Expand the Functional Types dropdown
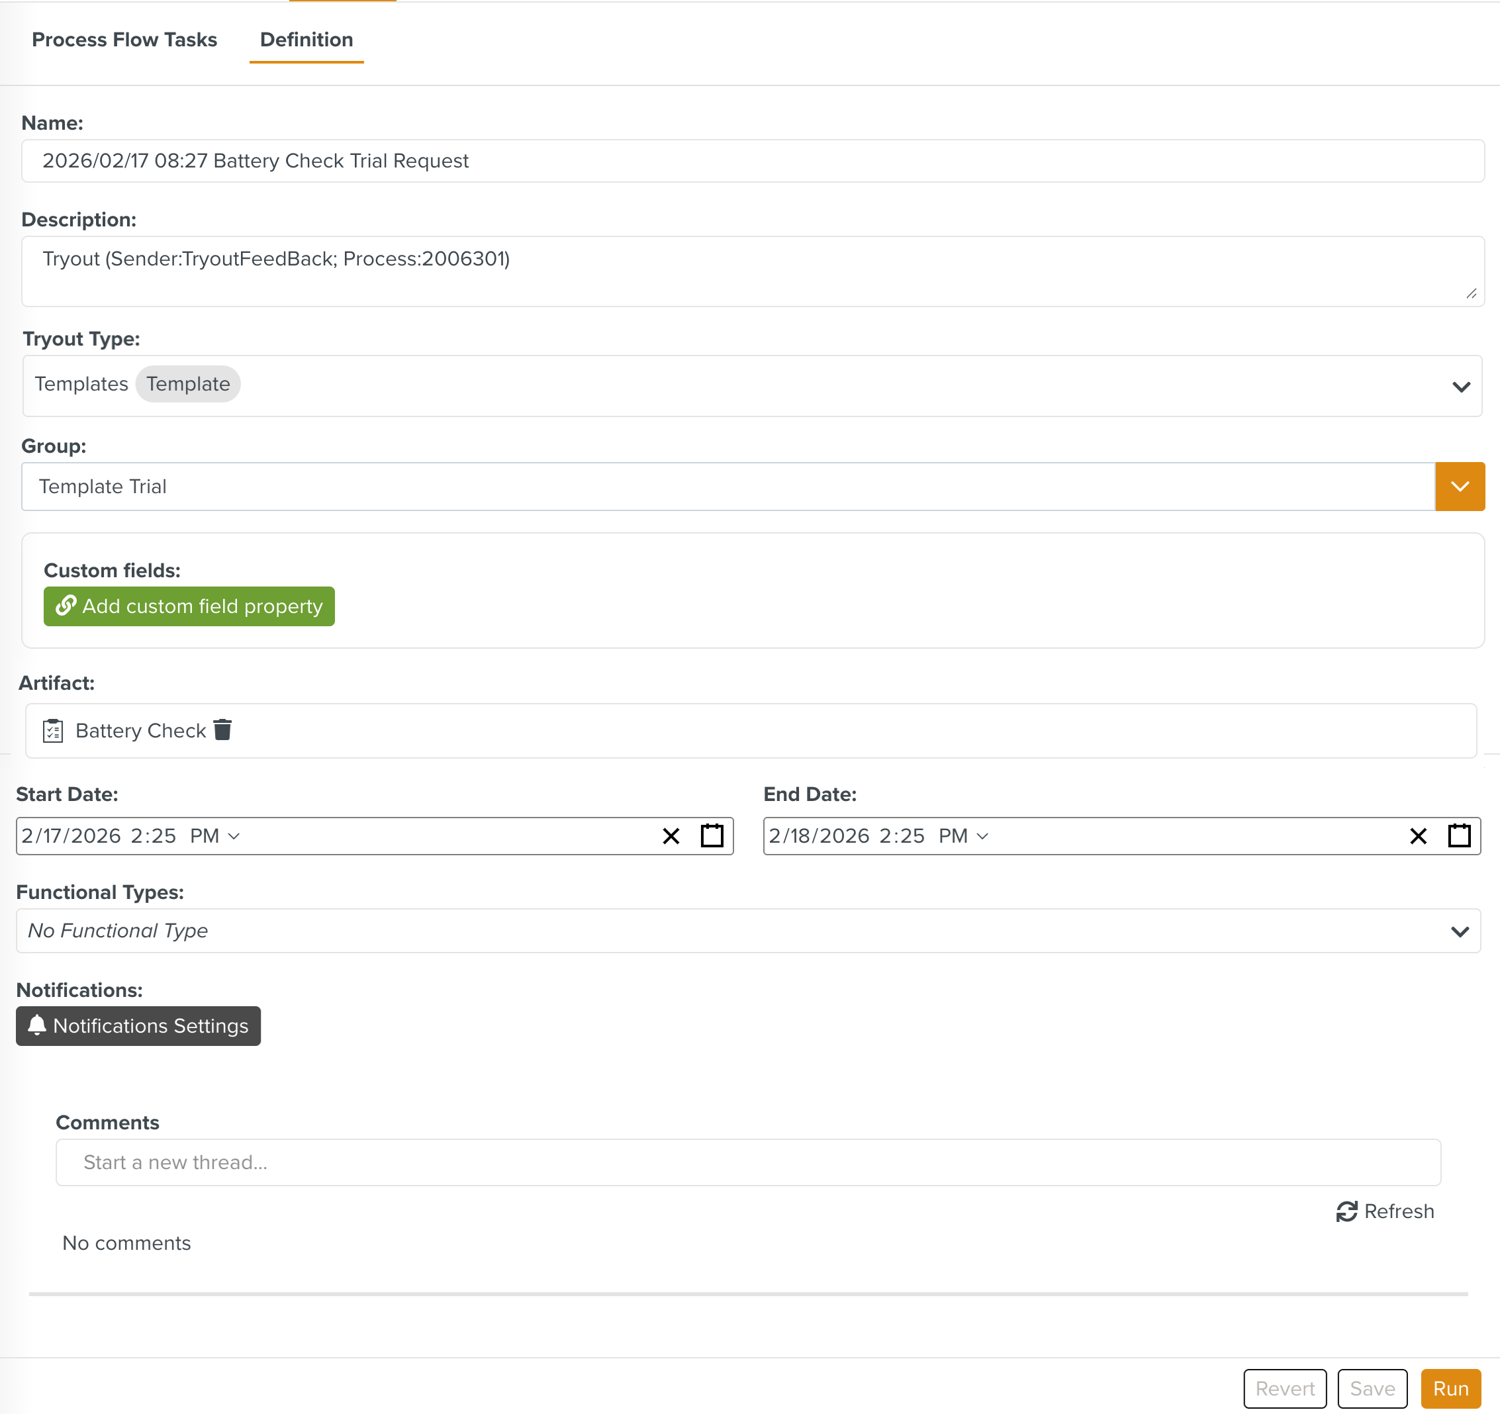The width and height of the screenshot is (1500, 1414). [1459, 931]
